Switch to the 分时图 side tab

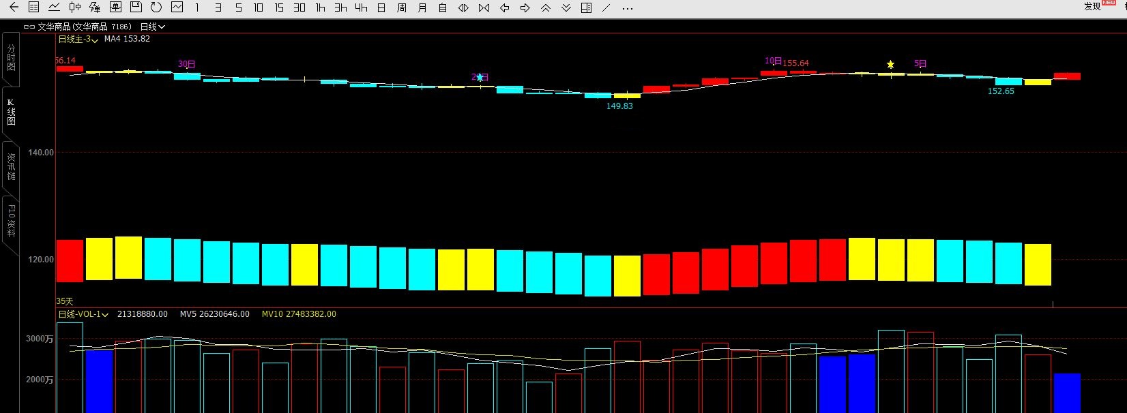11,58
